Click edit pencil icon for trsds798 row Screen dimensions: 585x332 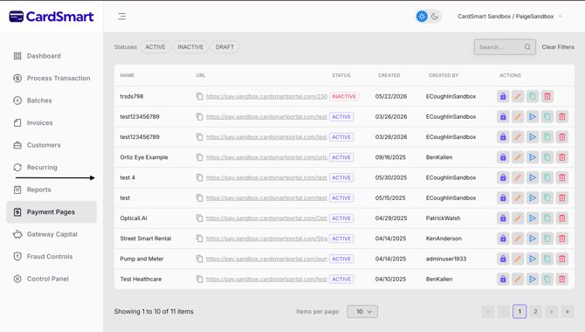pyautogui.click(x=518, y=96)
